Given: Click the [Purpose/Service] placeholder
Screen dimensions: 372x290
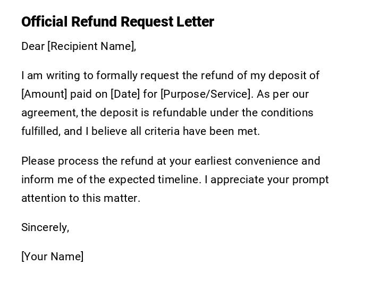Looking at the screenshot, I should click(x=205, y=94).
